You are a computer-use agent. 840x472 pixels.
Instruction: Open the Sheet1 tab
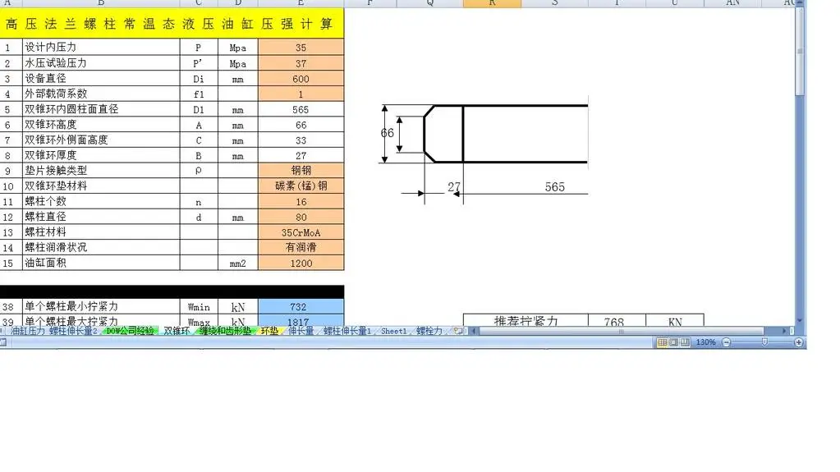[x=394, y=331]
